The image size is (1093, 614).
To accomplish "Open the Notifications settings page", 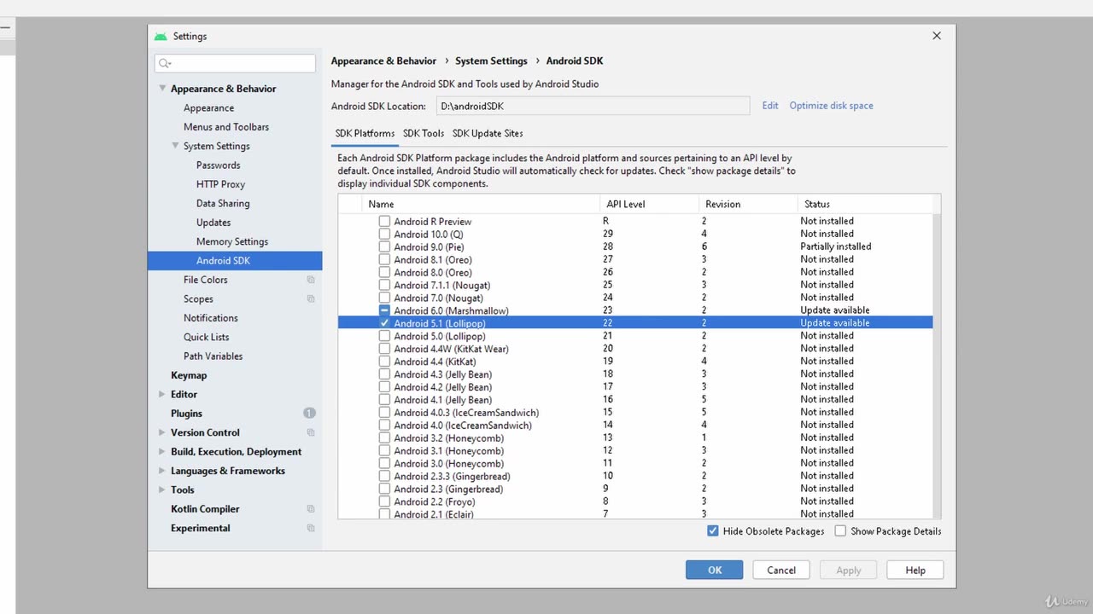I will tap(210, 318).
